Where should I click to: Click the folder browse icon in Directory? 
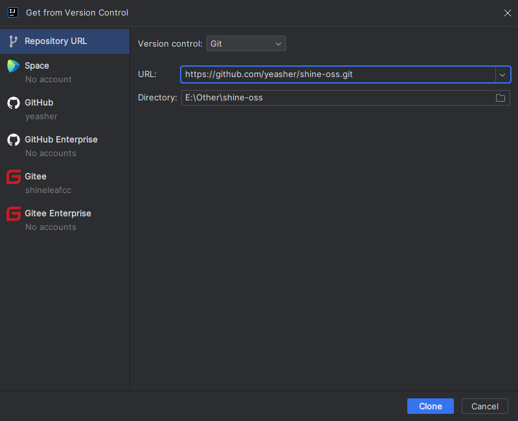tap(500, 98)
